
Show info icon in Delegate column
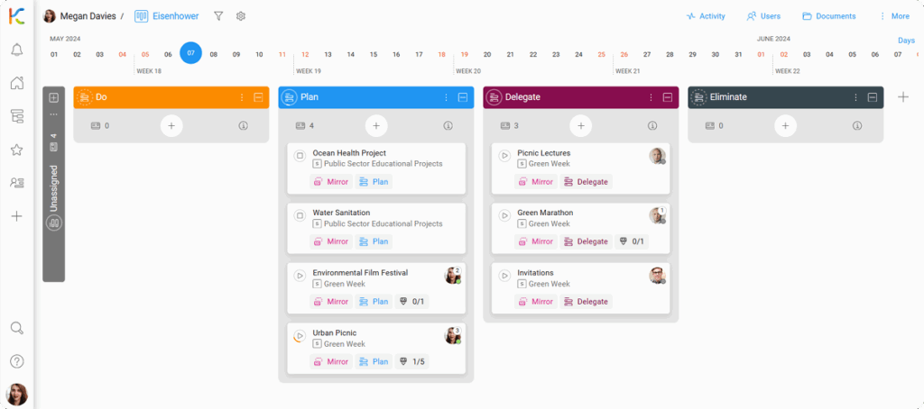point(652,126)
